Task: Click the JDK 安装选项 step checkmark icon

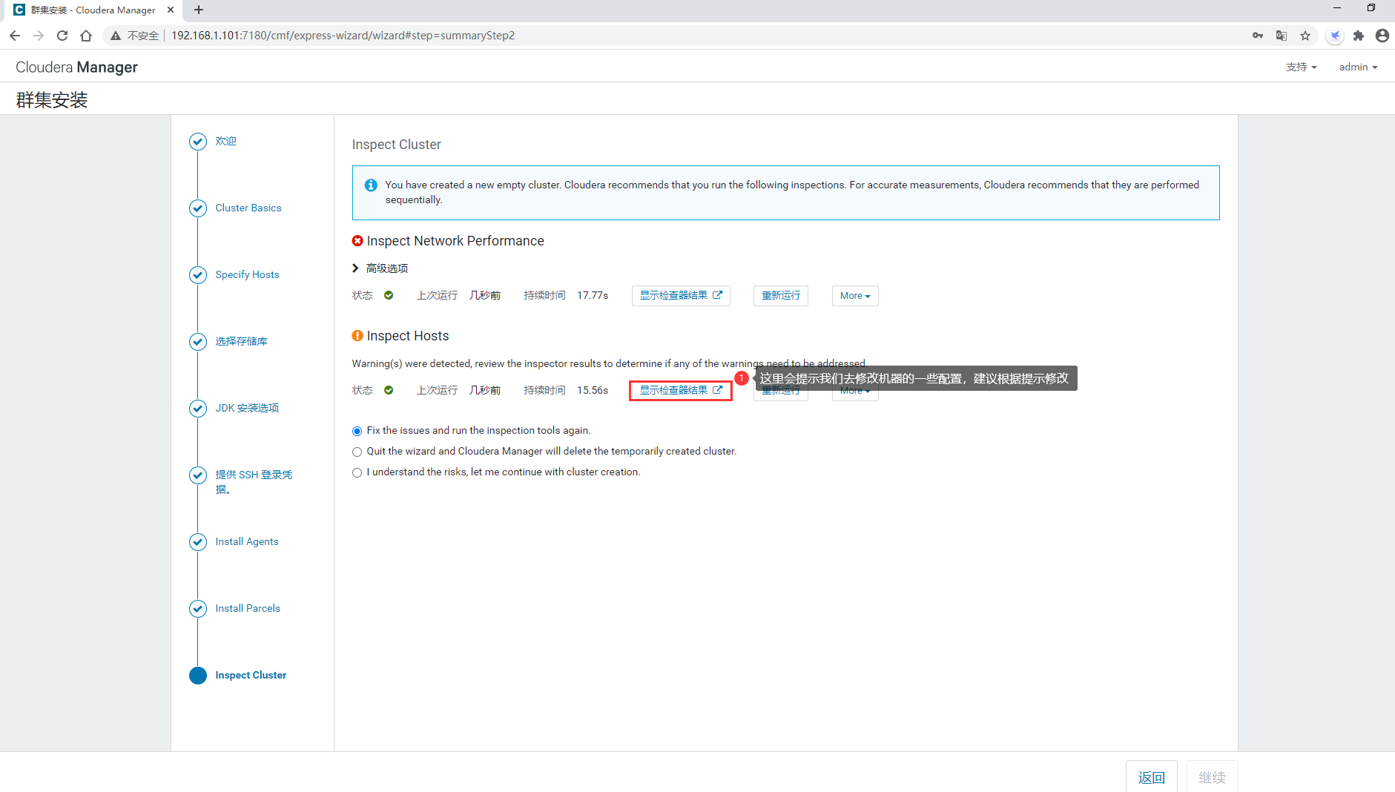Action: (x=198, y=409)
